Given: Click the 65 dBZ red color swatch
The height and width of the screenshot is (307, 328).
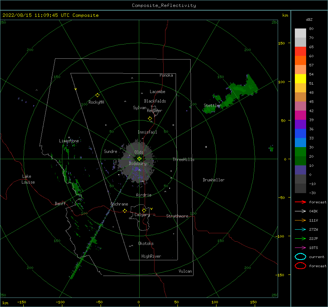Looking at the screenshot, I should (300, 51).
